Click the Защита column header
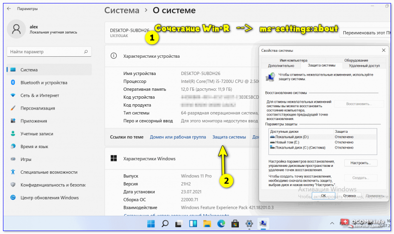Image resolution: width=394 pixels, height=234 pixels. [x=355, y=131]
